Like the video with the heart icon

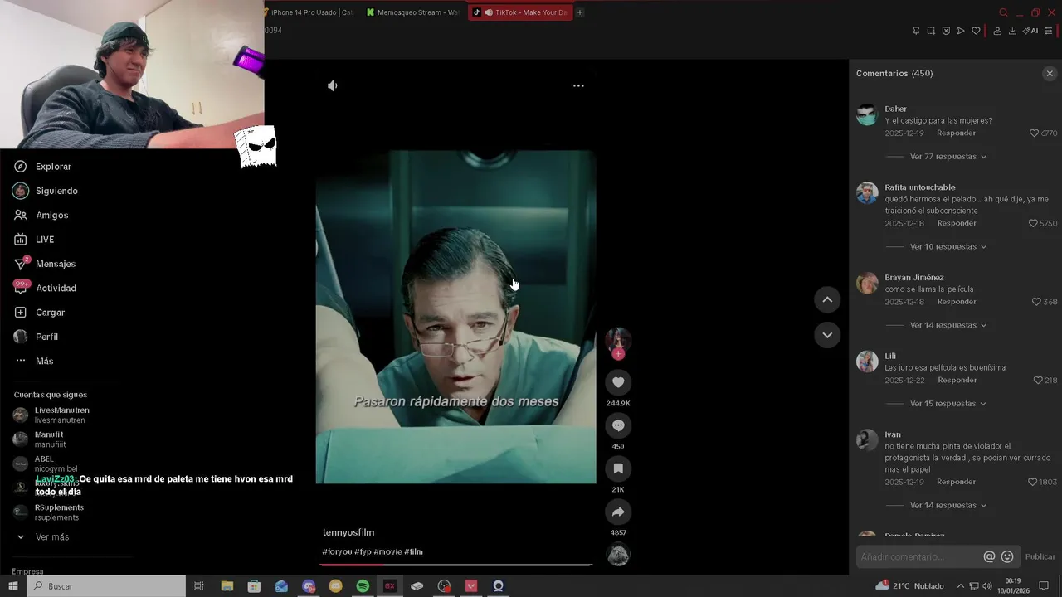point(618,382)
